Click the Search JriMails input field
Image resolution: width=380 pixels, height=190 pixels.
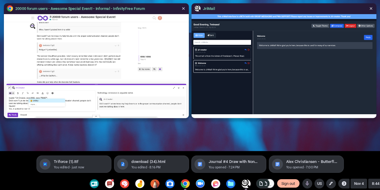click(222, 42)
